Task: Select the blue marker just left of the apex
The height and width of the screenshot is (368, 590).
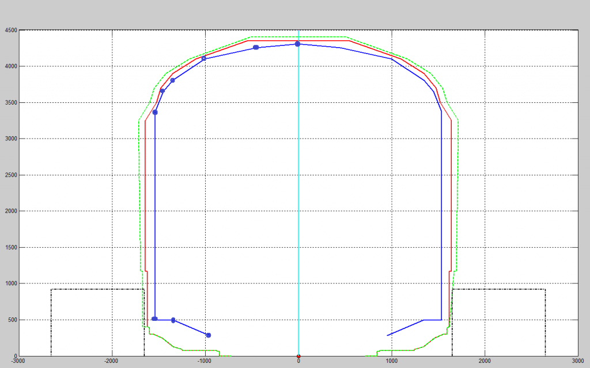Action: pyautogui.click(x=256, y=47)
